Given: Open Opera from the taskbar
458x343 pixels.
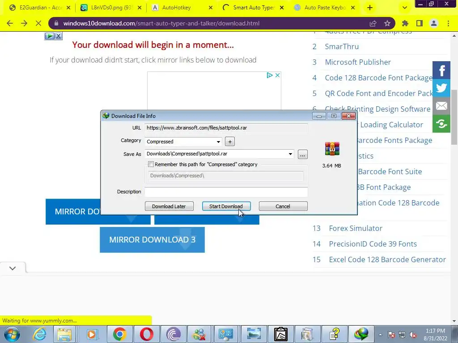Looking at the screenshot, I should (146, 334).
